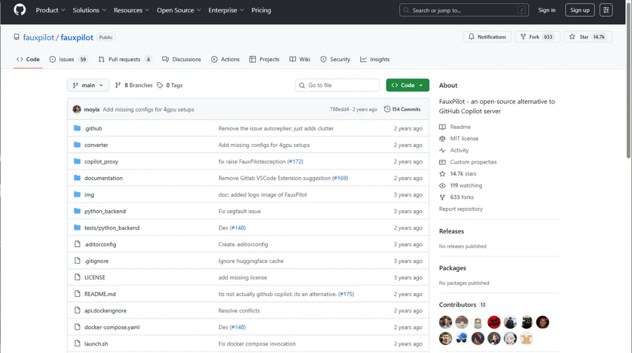Viewport: 632px width, 353px height.
Task: Open commit hash 788edd4
Action: pos(339,110)
